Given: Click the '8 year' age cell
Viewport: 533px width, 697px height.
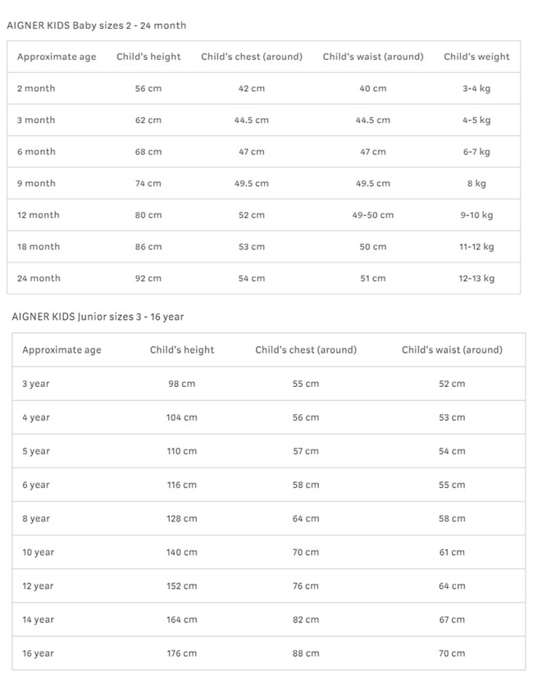Looking at the screenshot, I should (x=36, y=518).
